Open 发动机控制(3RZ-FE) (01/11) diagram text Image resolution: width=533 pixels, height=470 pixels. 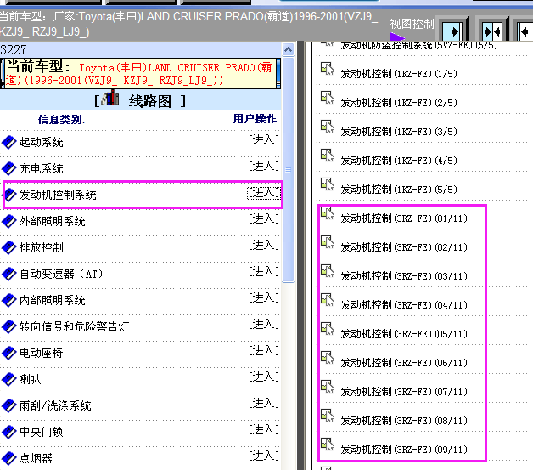(404, 218)
